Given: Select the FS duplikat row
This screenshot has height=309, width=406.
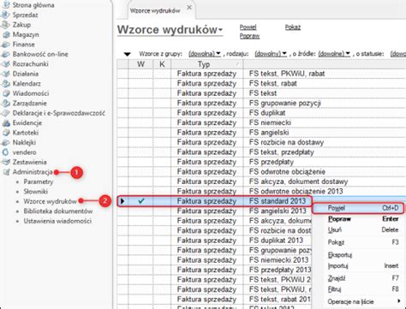Looking at the screenshot, I should (261, 113).
